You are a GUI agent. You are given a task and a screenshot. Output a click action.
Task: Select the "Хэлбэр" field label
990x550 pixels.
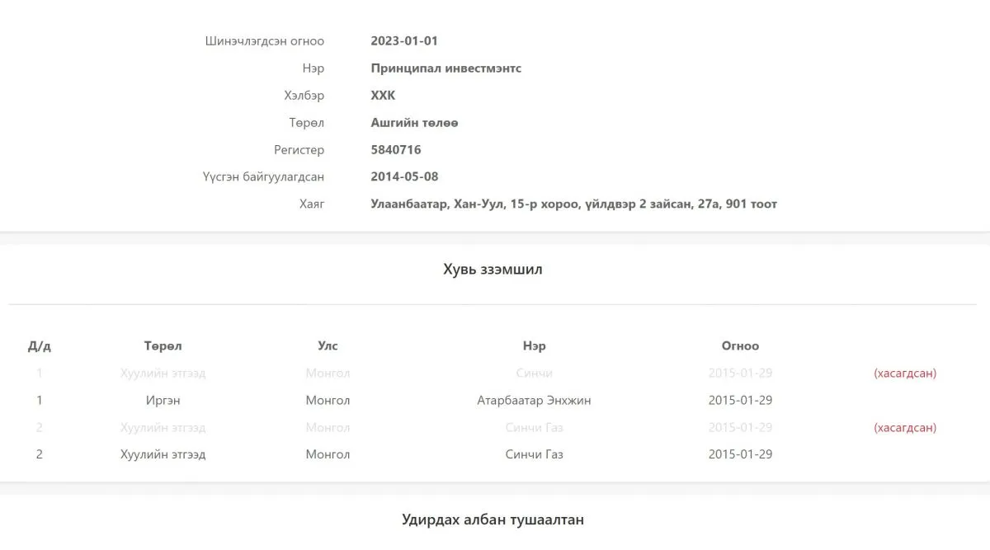point(304,96)
